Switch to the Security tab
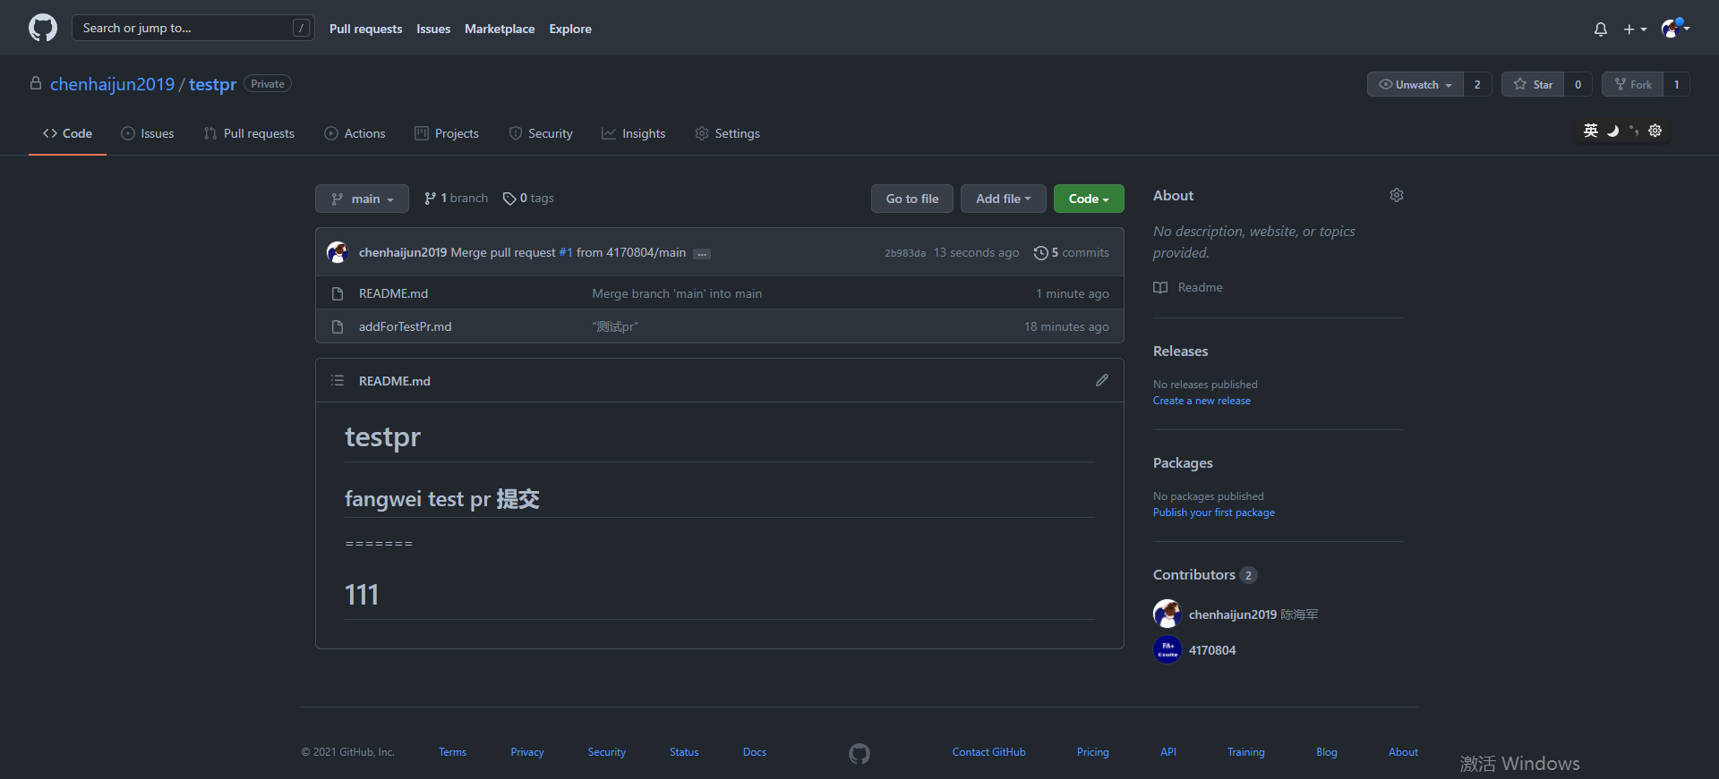 541,133
